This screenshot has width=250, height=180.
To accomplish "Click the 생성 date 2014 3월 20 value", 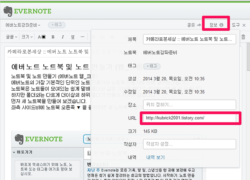I will pos(174,79).
